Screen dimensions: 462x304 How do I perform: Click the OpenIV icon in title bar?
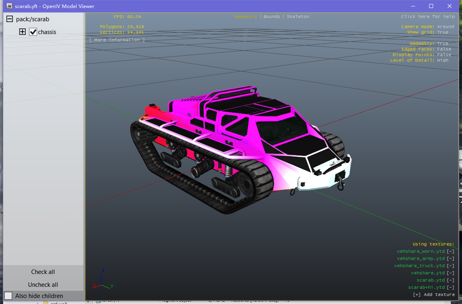(10, 6)
